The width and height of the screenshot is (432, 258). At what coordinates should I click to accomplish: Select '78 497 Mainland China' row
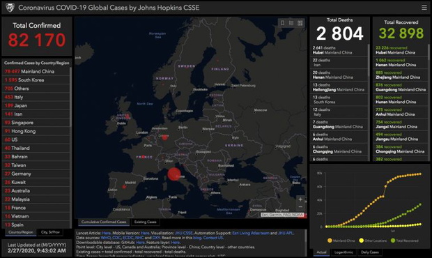(36, 71)
